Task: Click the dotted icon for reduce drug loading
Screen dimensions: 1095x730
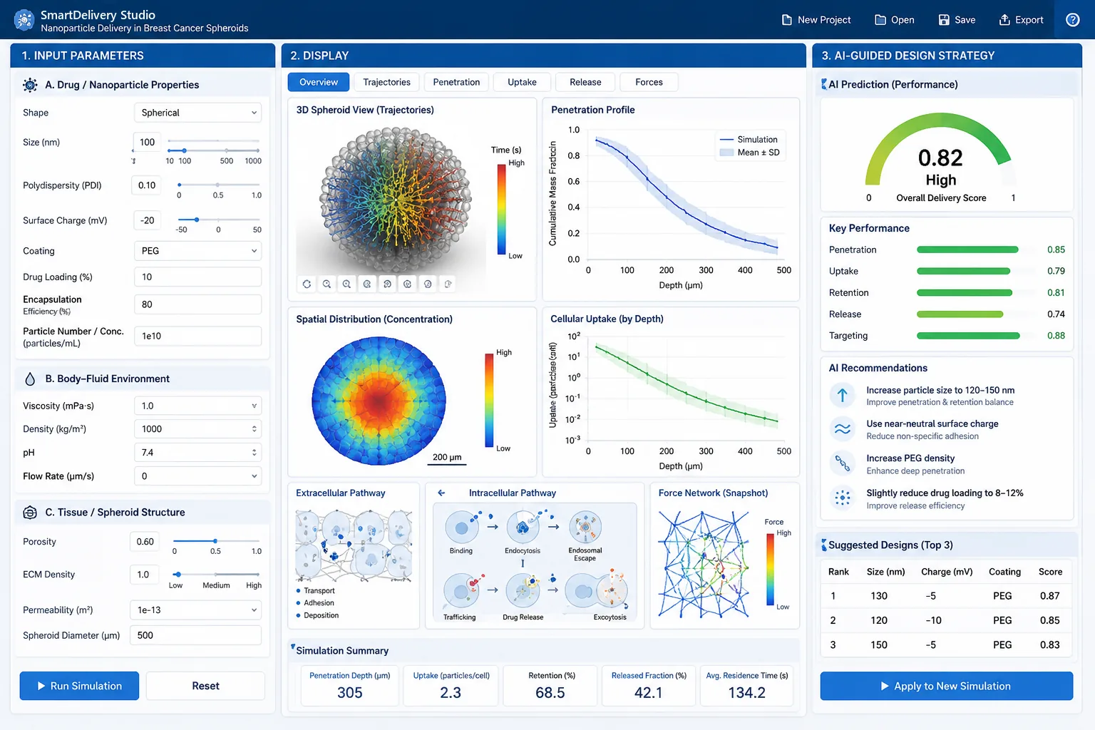Action: (843, 498)
